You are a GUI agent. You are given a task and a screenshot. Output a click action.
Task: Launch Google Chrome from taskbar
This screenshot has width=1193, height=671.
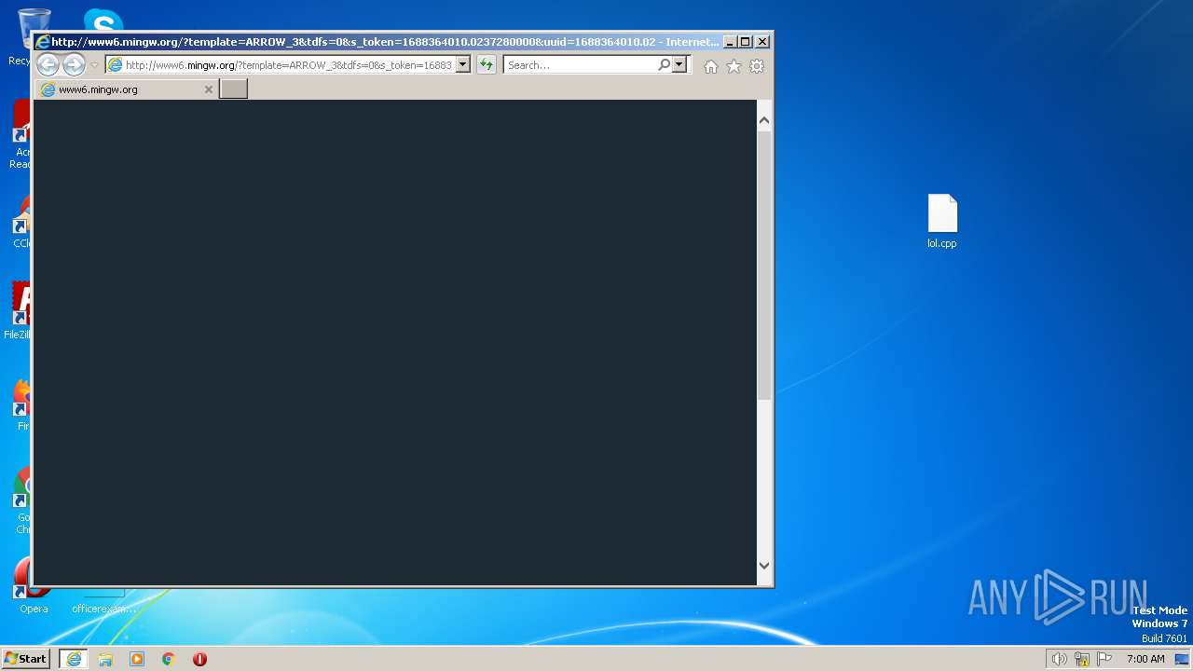(x=169, y=659)
